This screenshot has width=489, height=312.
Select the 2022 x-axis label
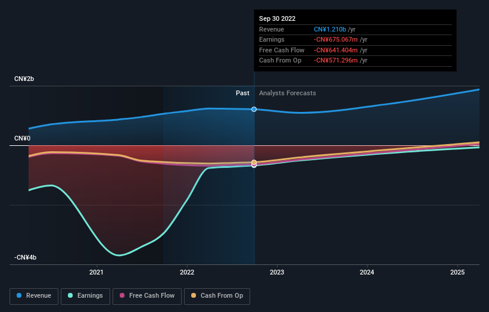(x=187, y=272)
